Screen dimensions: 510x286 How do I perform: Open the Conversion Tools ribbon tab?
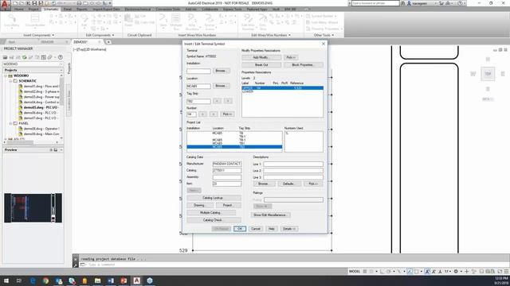tap(168, 9)
